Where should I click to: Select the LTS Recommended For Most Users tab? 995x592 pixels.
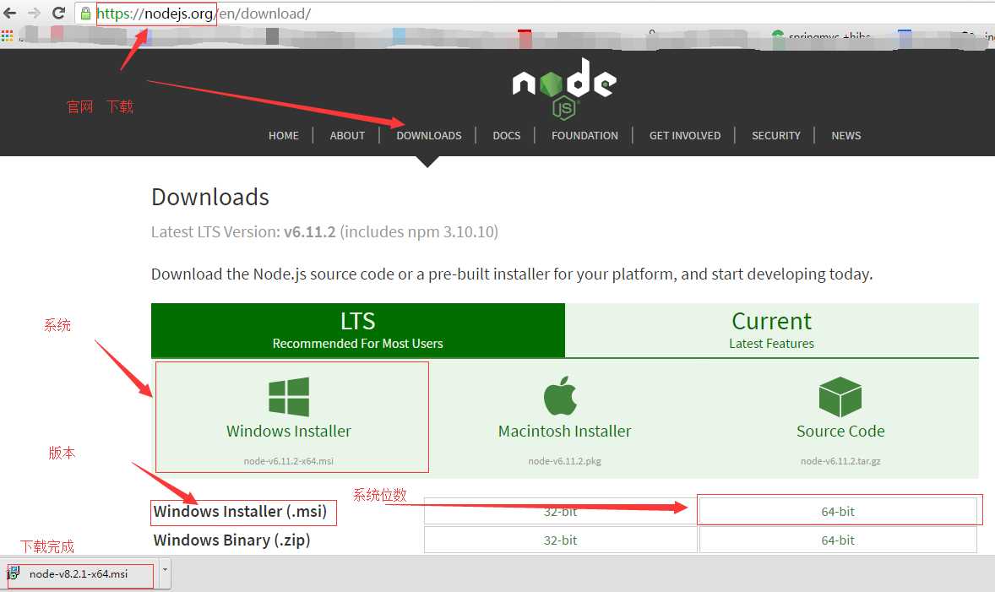click(x=358, y=330)
